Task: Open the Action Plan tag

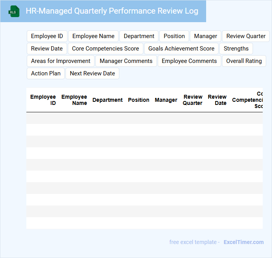Action: point(46,73)
